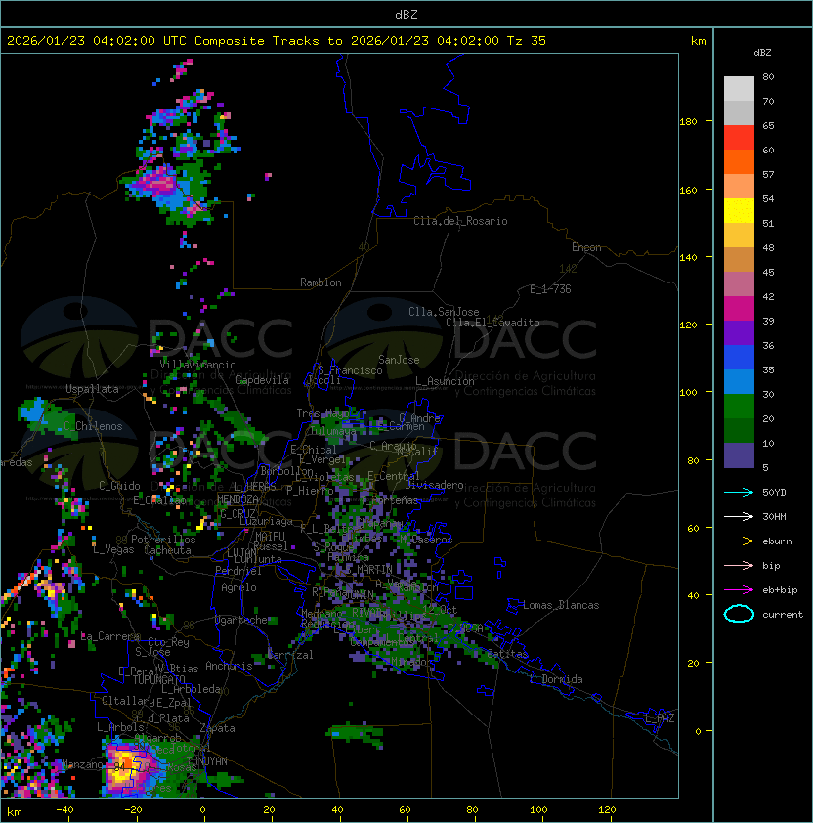This screenshot has height=823, width=813.
Task: Click the 'dBZ' title at top center
Action: (x=406, y=14)
